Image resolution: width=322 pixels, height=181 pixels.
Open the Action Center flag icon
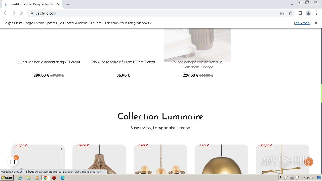298,178
